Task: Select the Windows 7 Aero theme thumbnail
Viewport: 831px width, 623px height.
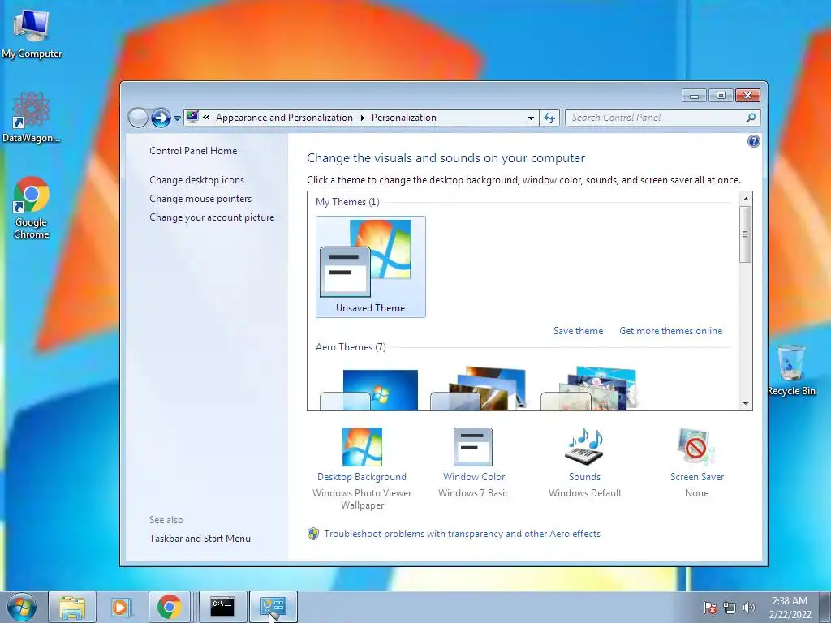Action: pyautogui.click(x=369, y=389)
